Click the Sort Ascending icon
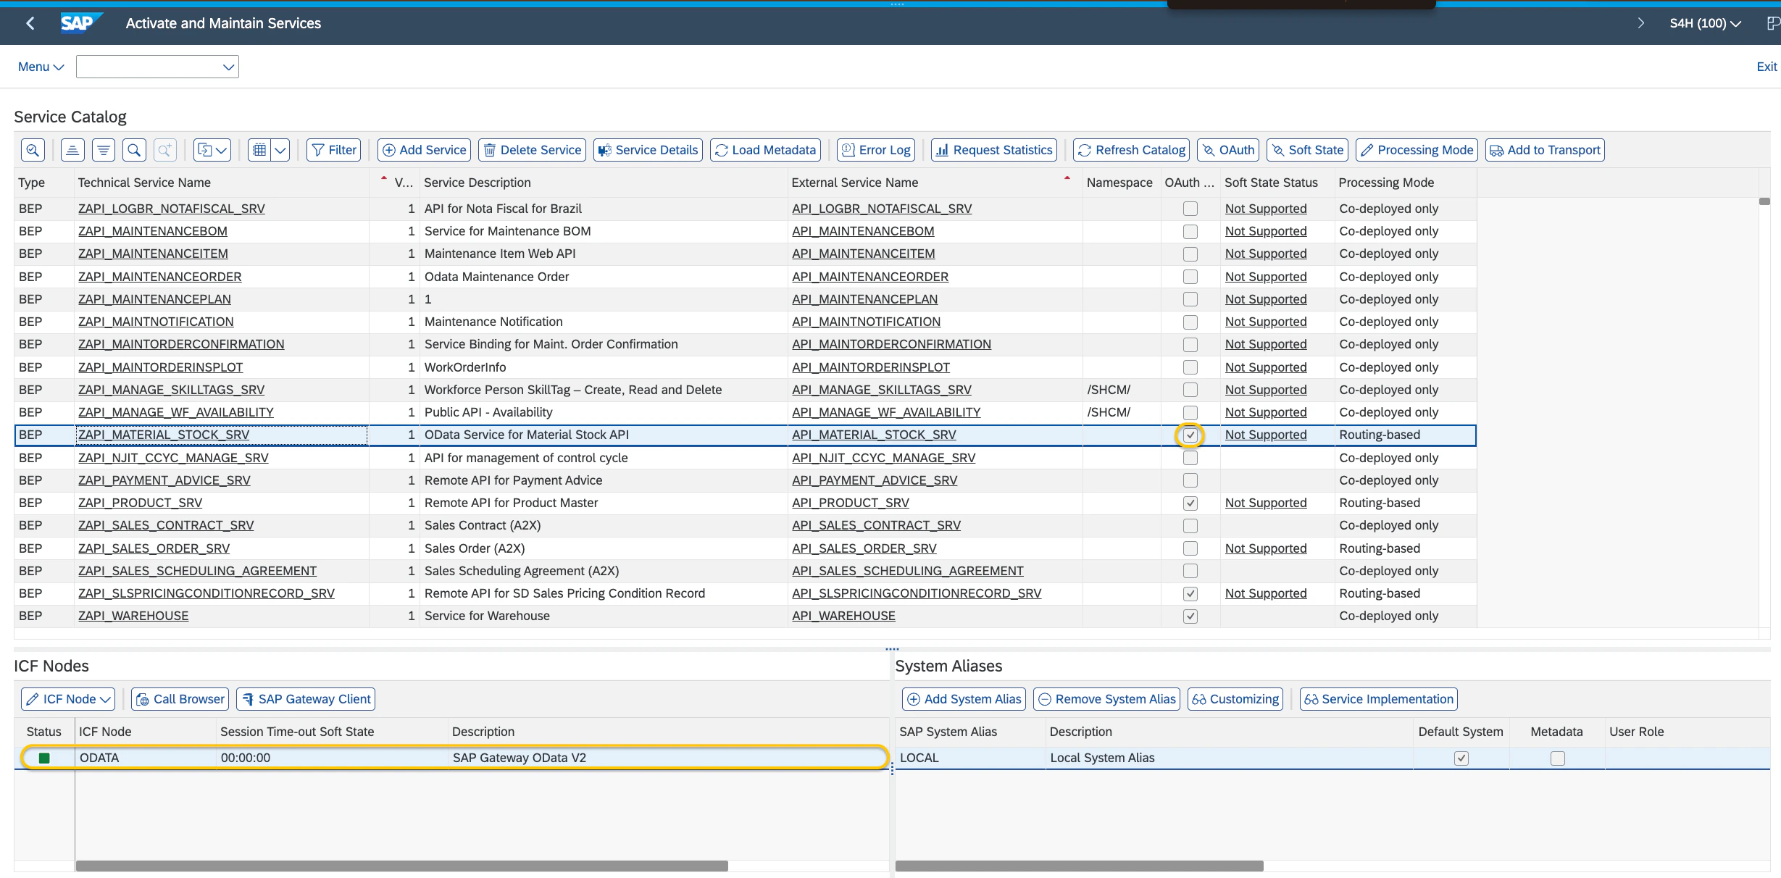Screen dimensions: 1781x878 click(72, 150)
